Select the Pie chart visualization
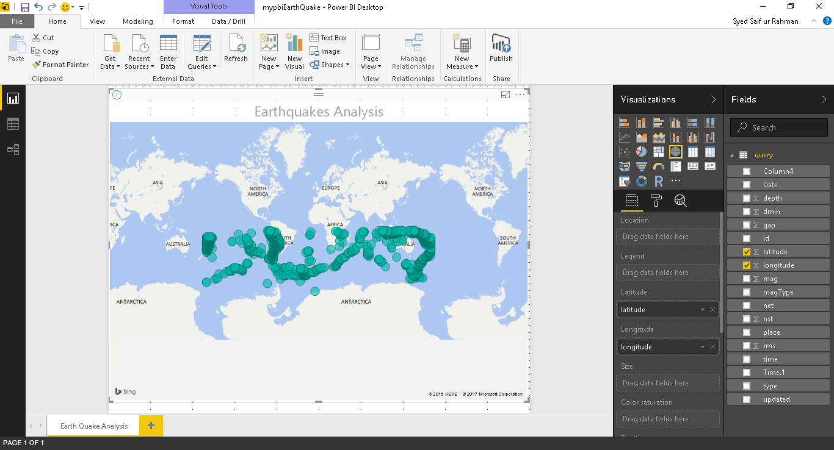This screenshot has height=450, width=834. click(641, 151)
